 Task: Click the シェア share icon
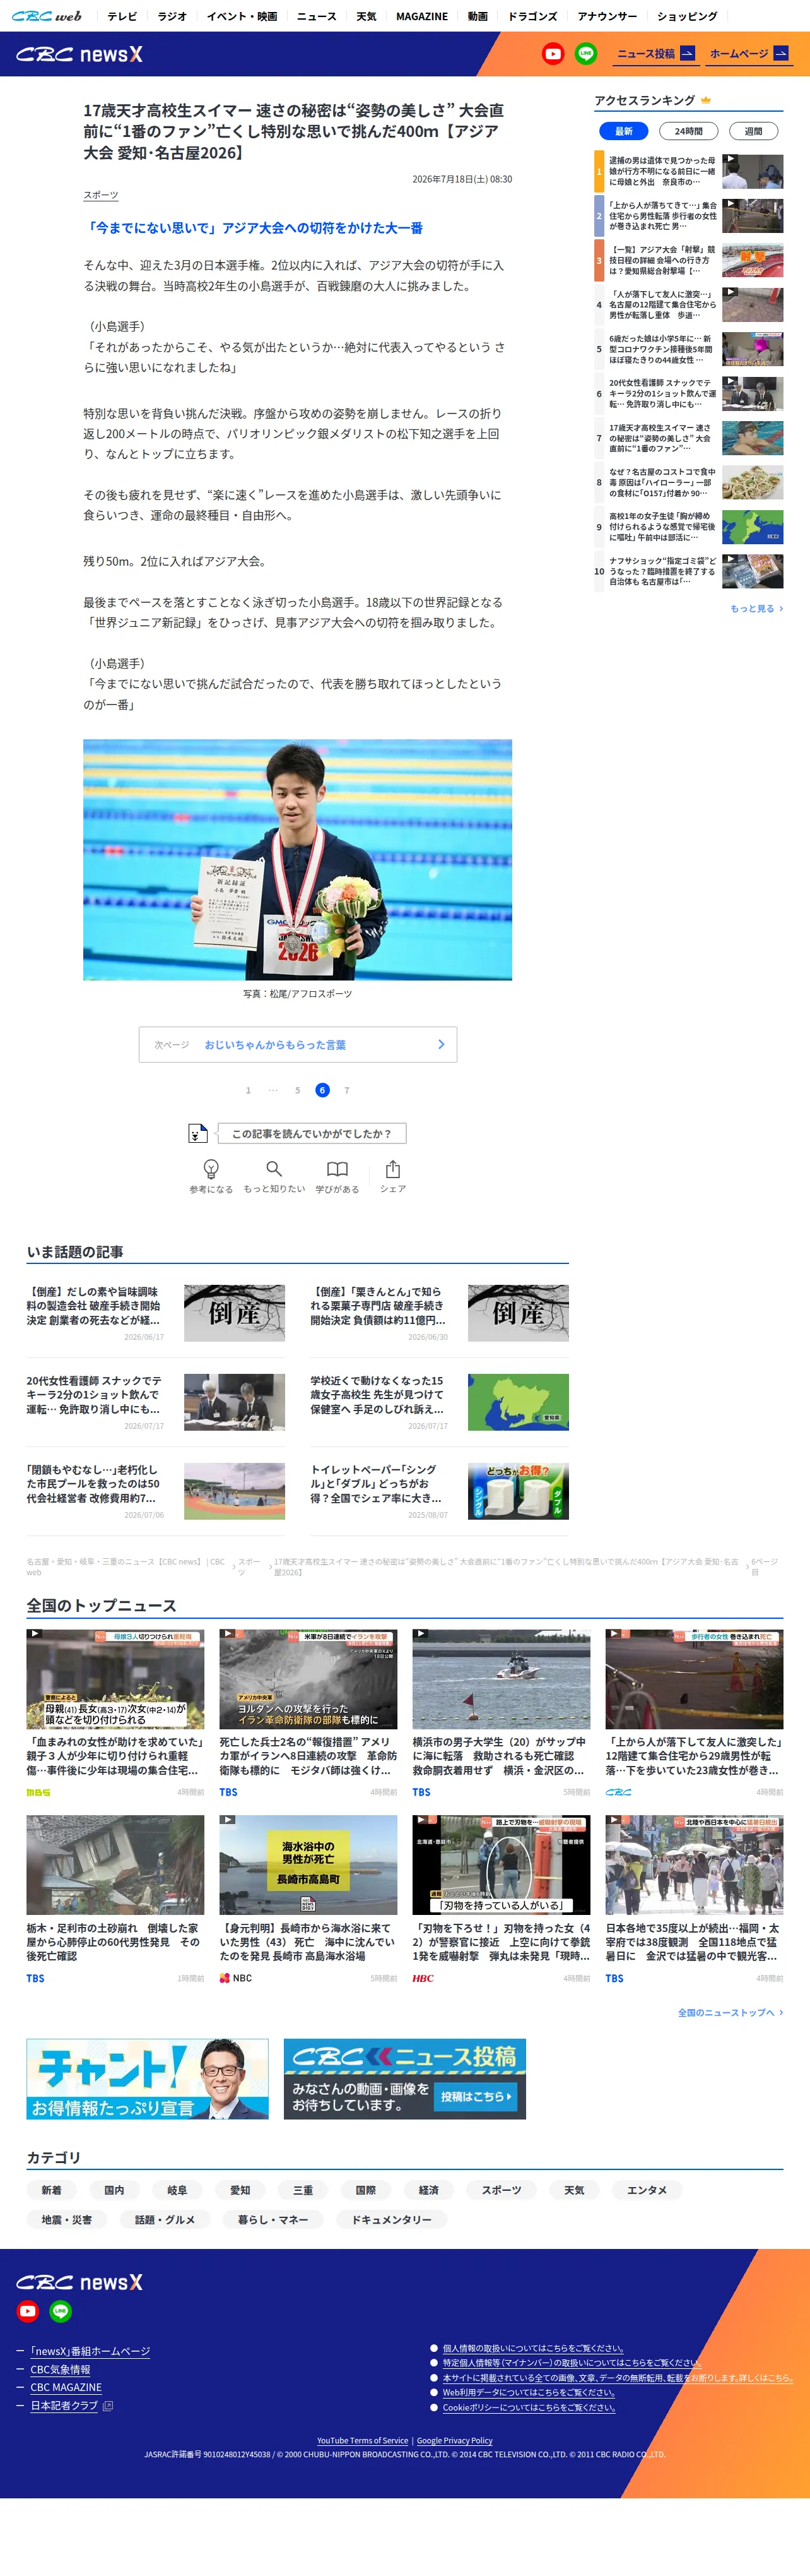392,1168
